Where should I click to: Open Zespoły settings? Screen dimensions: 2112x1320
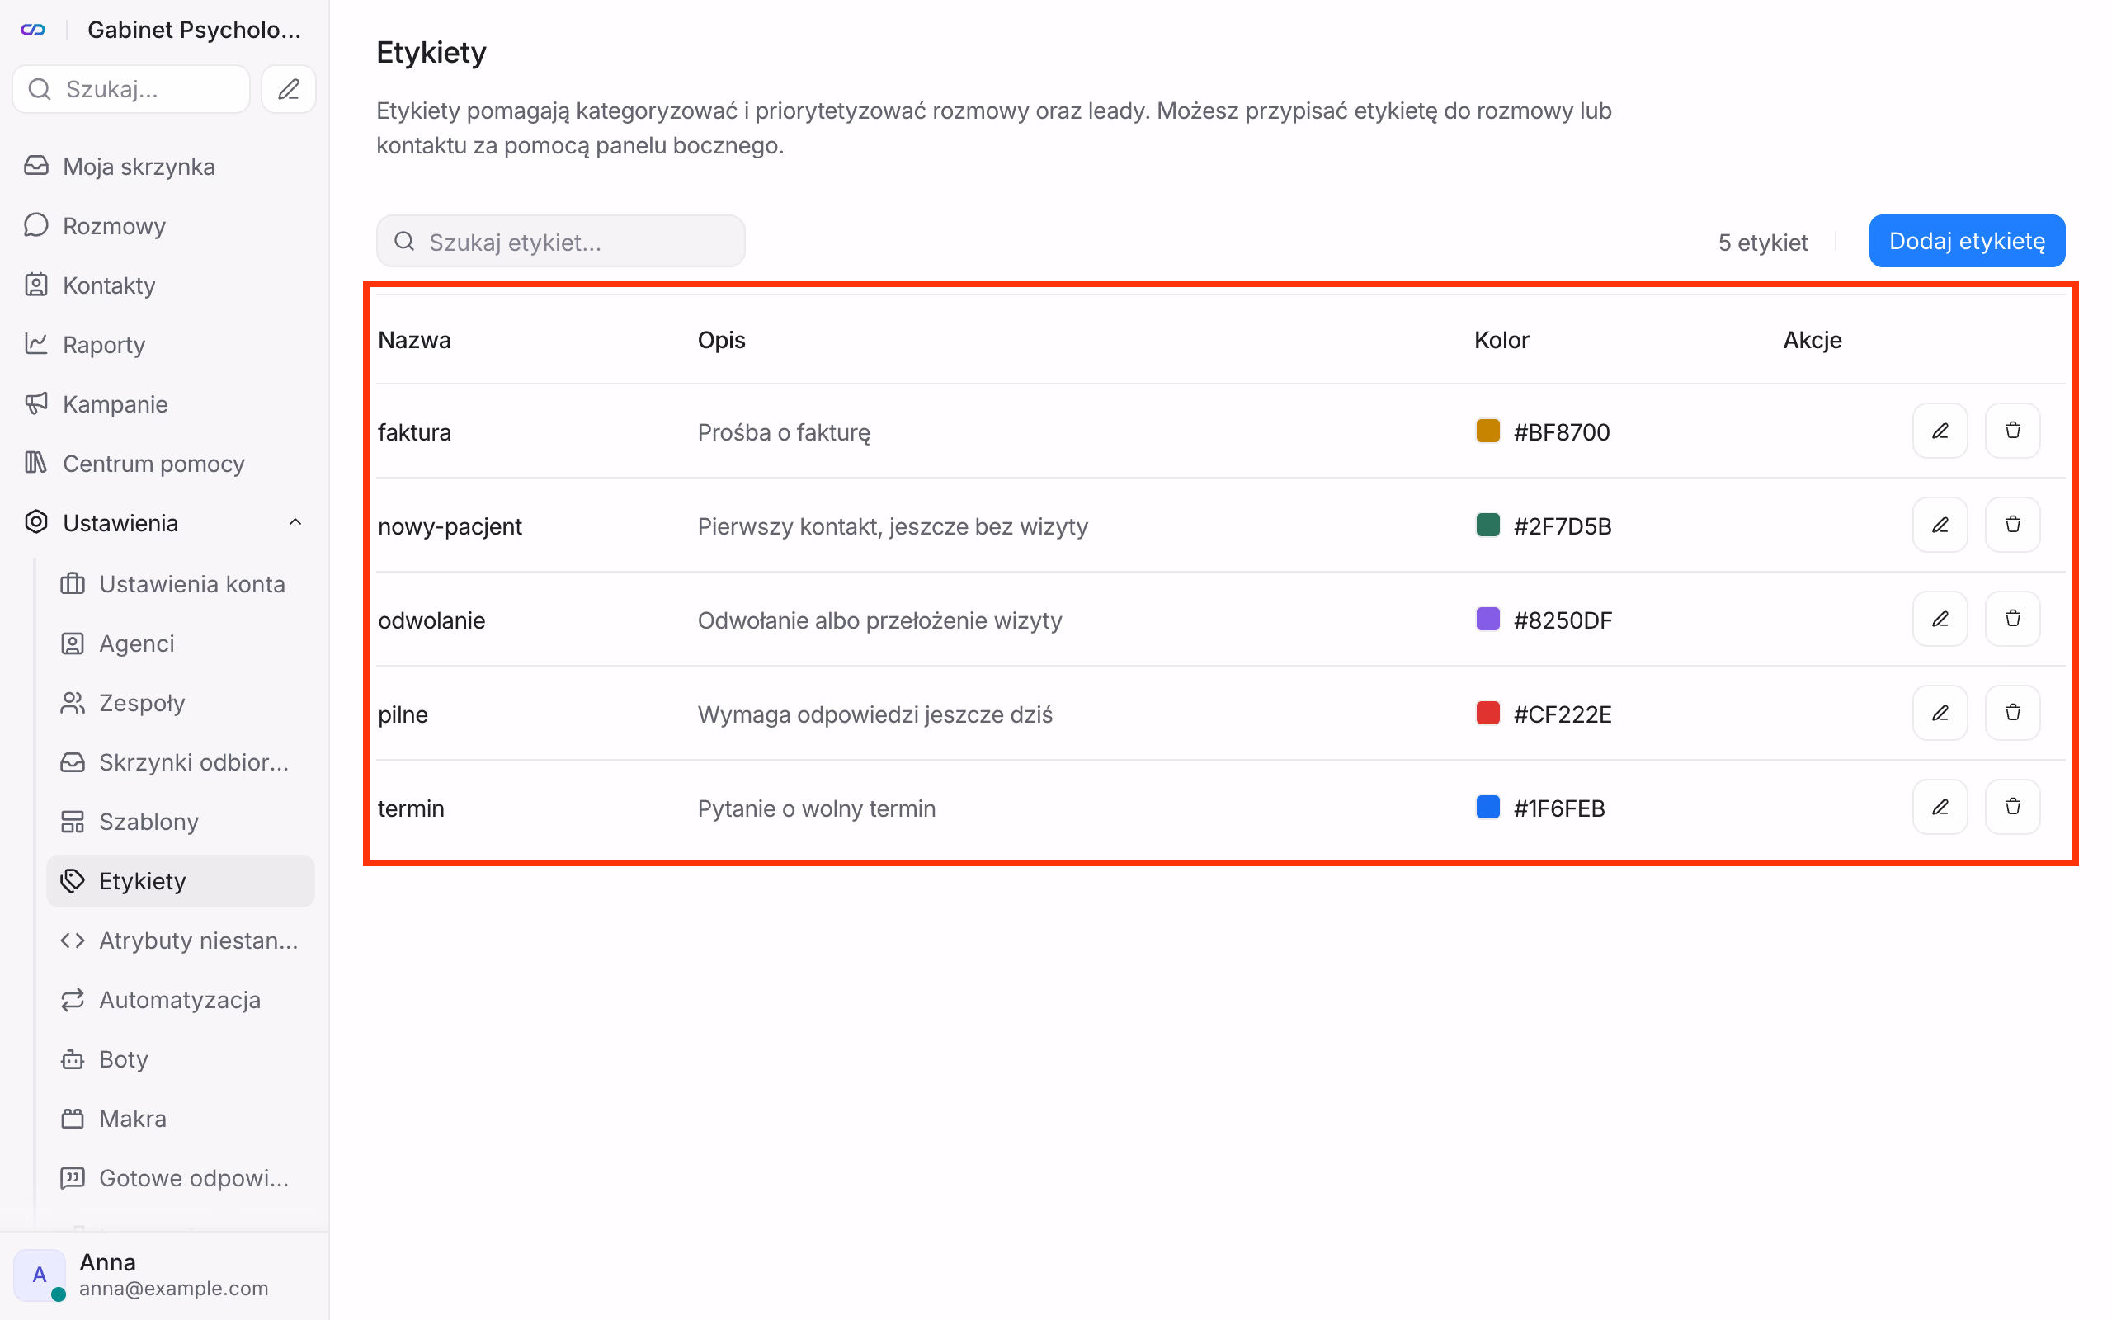(181, 703)
